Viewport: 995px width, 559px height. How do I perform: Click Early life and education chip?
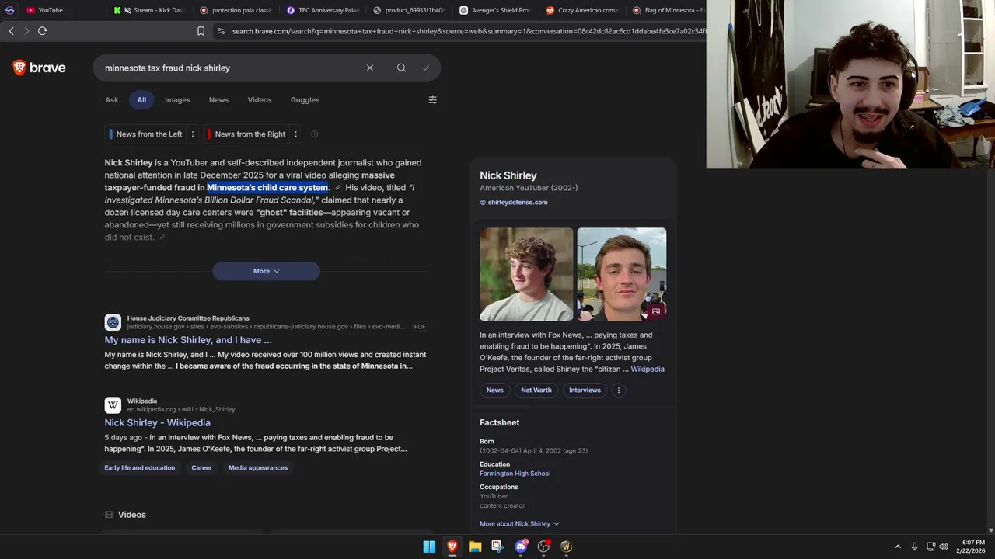coord(140,468)
